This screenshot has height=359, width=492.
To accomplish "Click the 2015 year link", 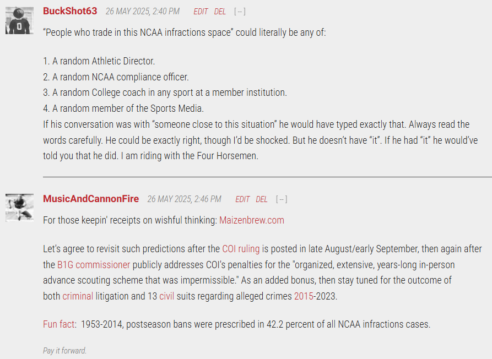I will [304, 296].
